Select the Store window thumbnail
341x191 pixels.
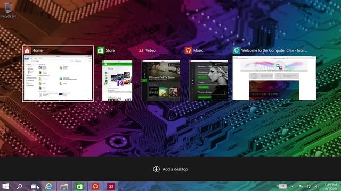click(117, 81)
